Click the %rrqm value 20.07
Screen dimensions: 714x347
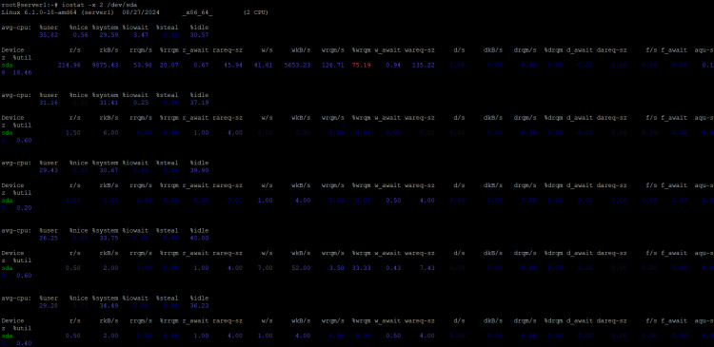point(169,65)
